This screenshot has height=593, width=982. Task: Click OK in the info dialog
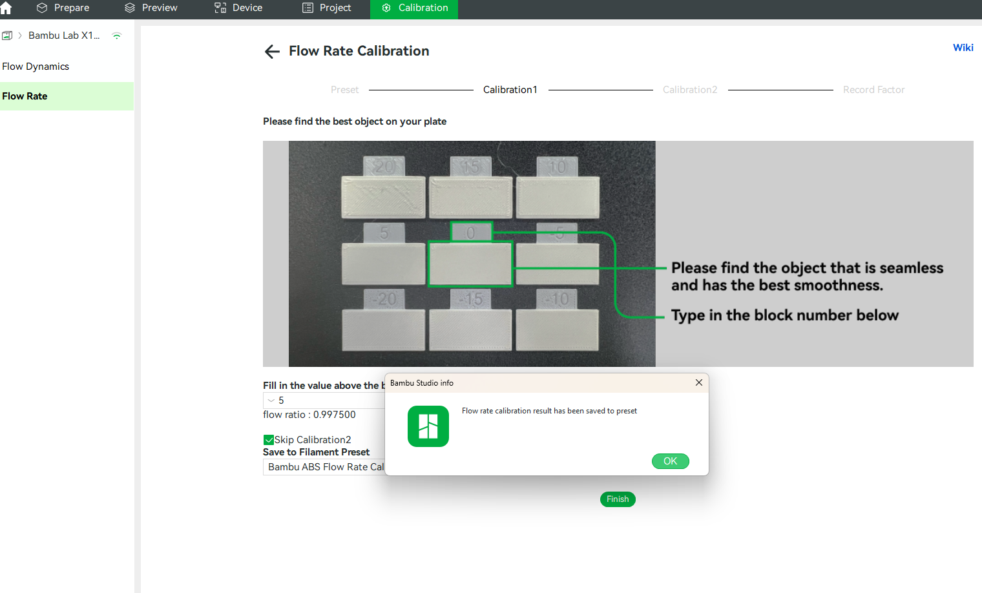671,461
